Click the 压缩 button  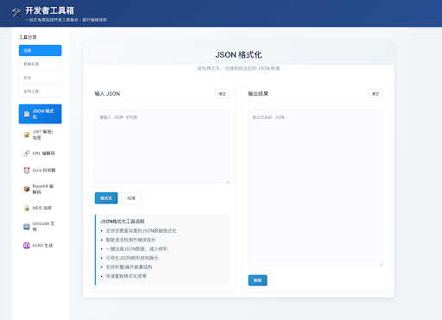click(131, 198)
